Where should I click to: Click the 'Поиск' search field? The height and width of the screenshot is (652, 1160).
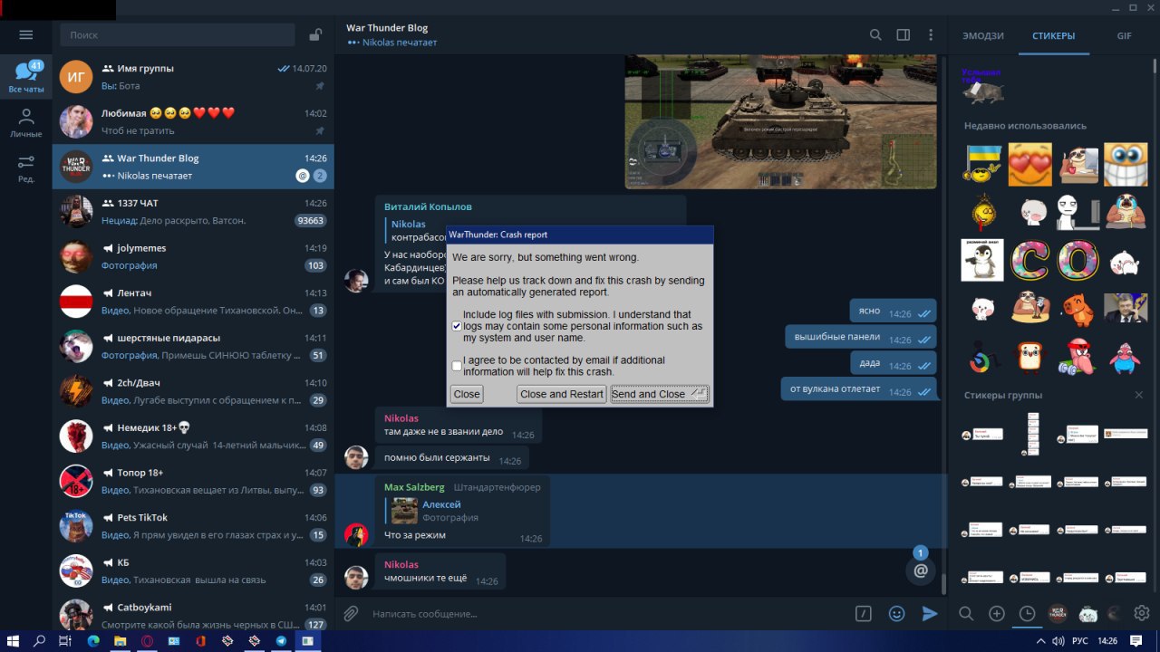(x=178, y=34)
